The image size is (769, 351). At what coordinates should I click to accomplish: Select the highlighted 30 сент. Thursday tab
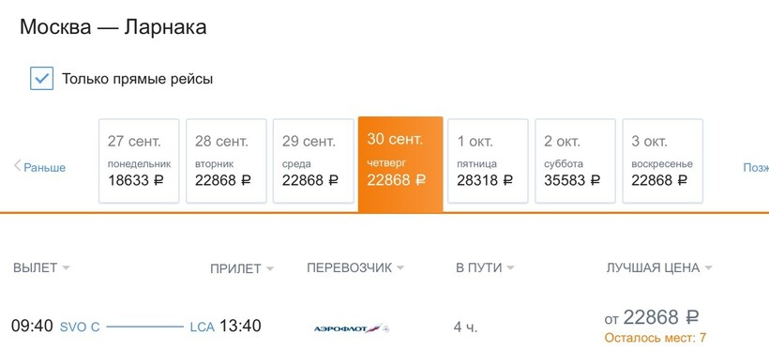pos(400,164)
